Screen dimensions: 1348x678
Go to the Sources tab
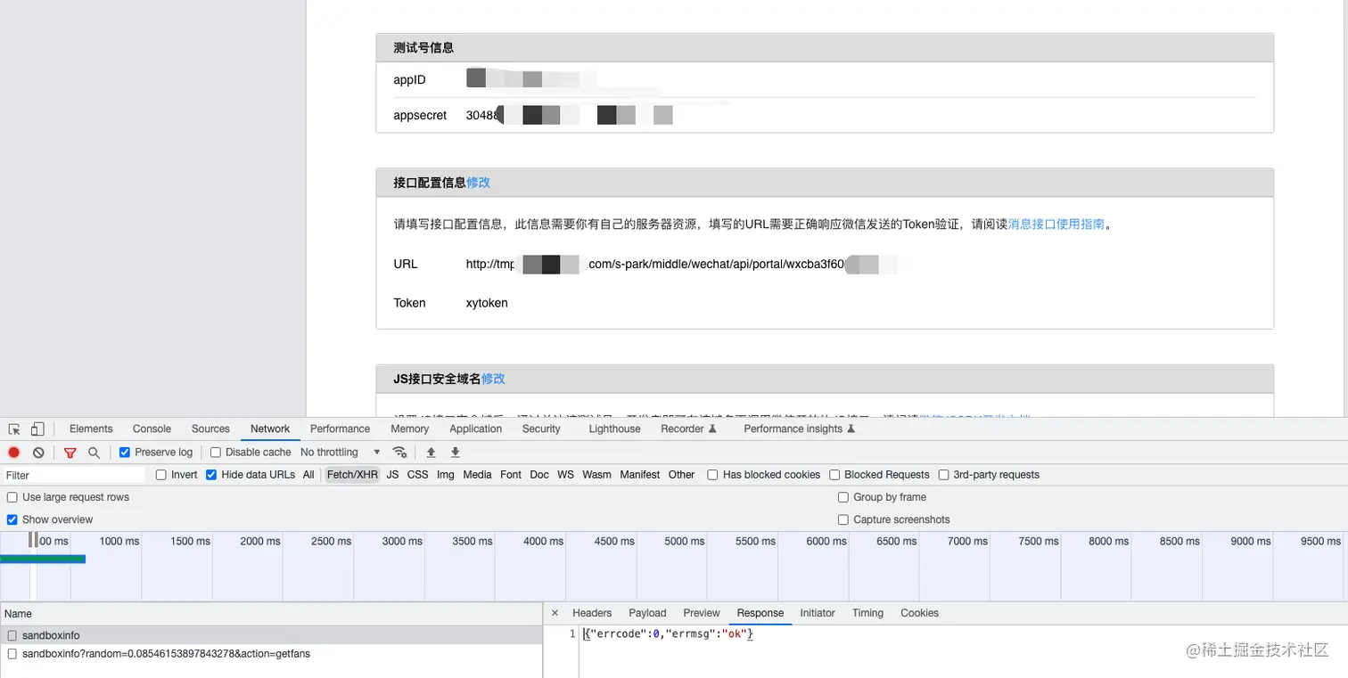(x=210, y=429)
